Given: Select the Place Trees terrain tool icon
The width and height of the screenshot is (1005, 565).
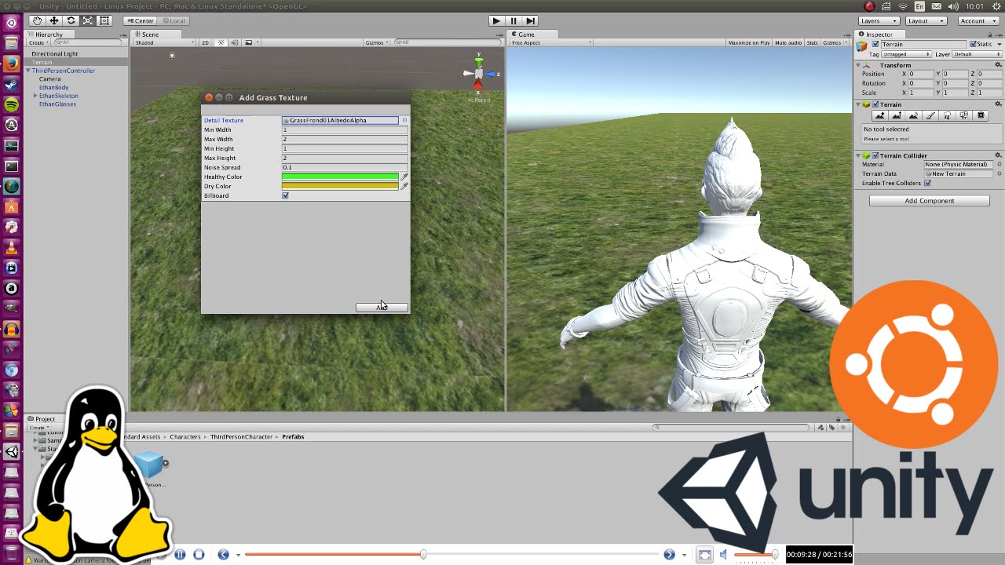Looking at the screenshot, I should point(947,115).
